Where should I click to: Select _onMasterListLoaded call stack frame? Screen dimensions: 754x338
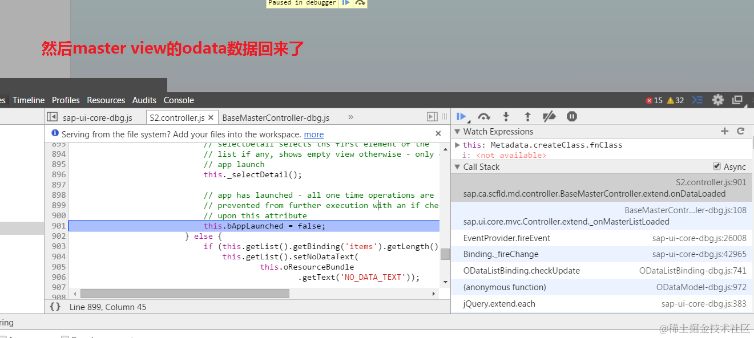(x=602, y=216)
